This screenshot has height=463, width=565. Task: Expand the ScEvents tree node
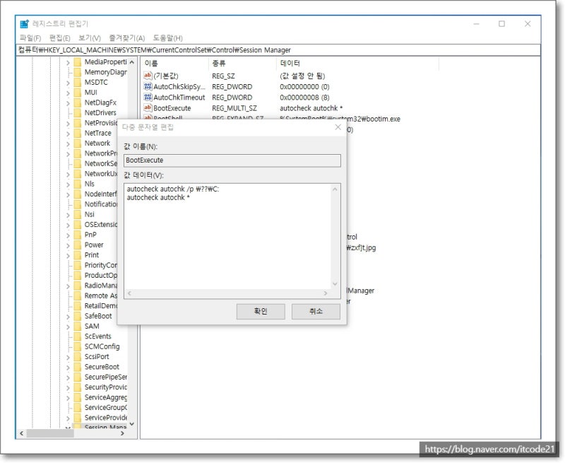click(67, 336)
